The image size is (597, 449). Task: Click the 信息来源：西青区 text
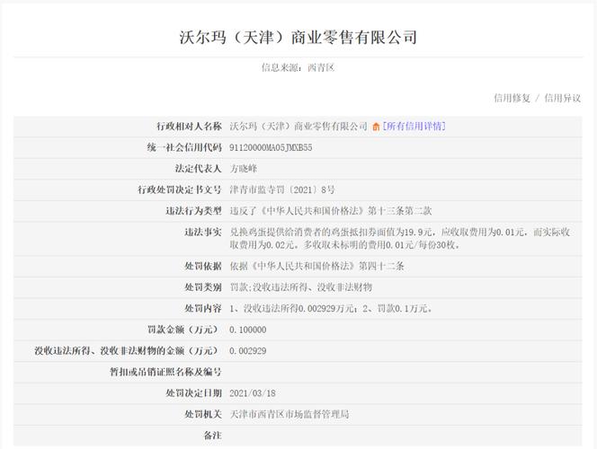pyautogui.click(x=298, y=67)
